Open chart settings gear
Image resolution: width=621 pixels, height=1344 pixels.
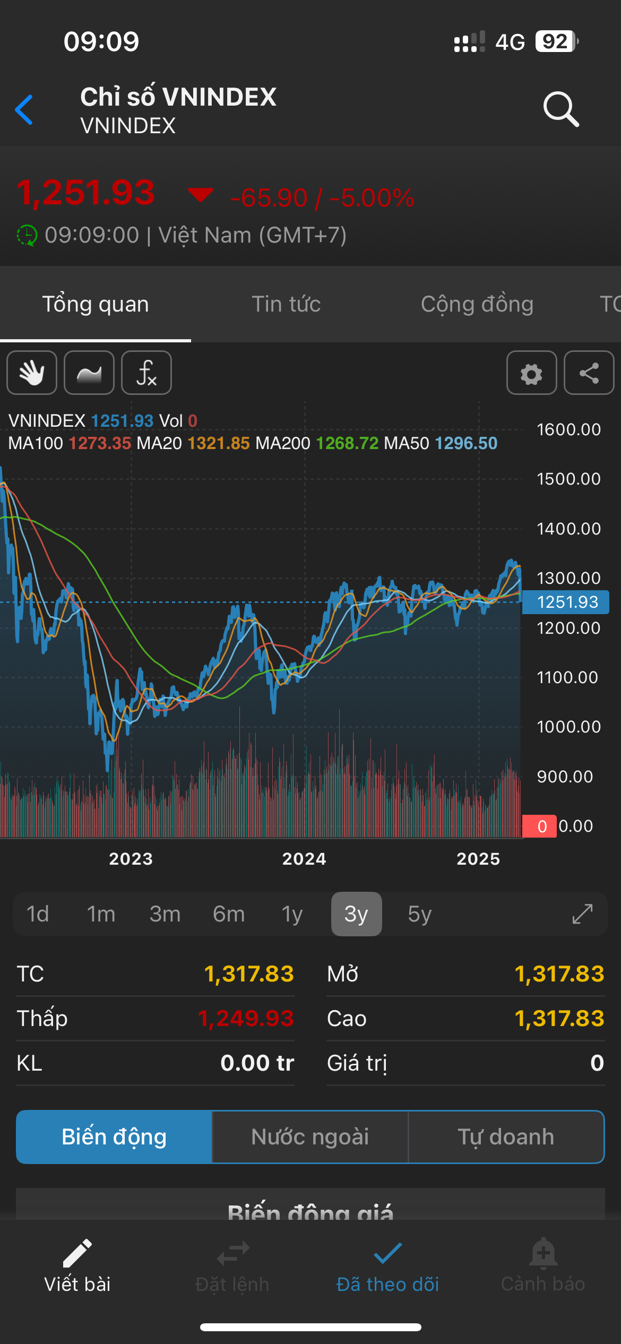pos(531,373)
